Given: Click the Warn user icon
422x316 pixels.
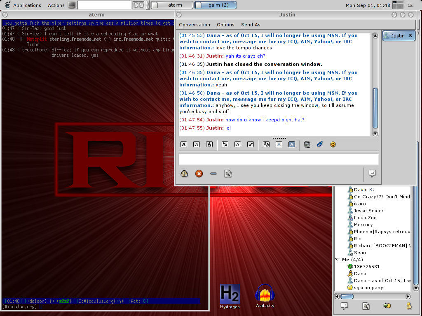Looking at the screenshot, I should [x=184, y=174].
